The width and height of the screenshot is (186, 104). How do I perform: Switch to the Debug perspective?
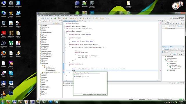pos(175,18)
